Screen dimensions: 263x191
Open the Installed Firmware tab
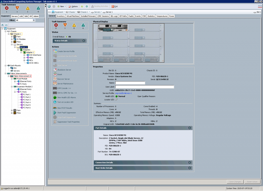pyautogui.click(x=88, y=16)
